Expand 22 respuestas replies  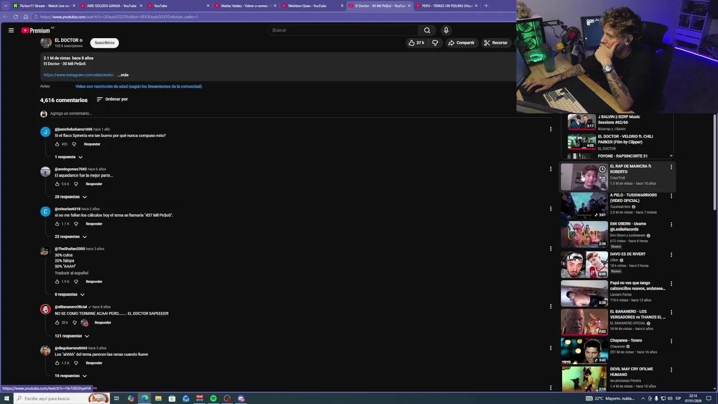[x=71, y=237]
